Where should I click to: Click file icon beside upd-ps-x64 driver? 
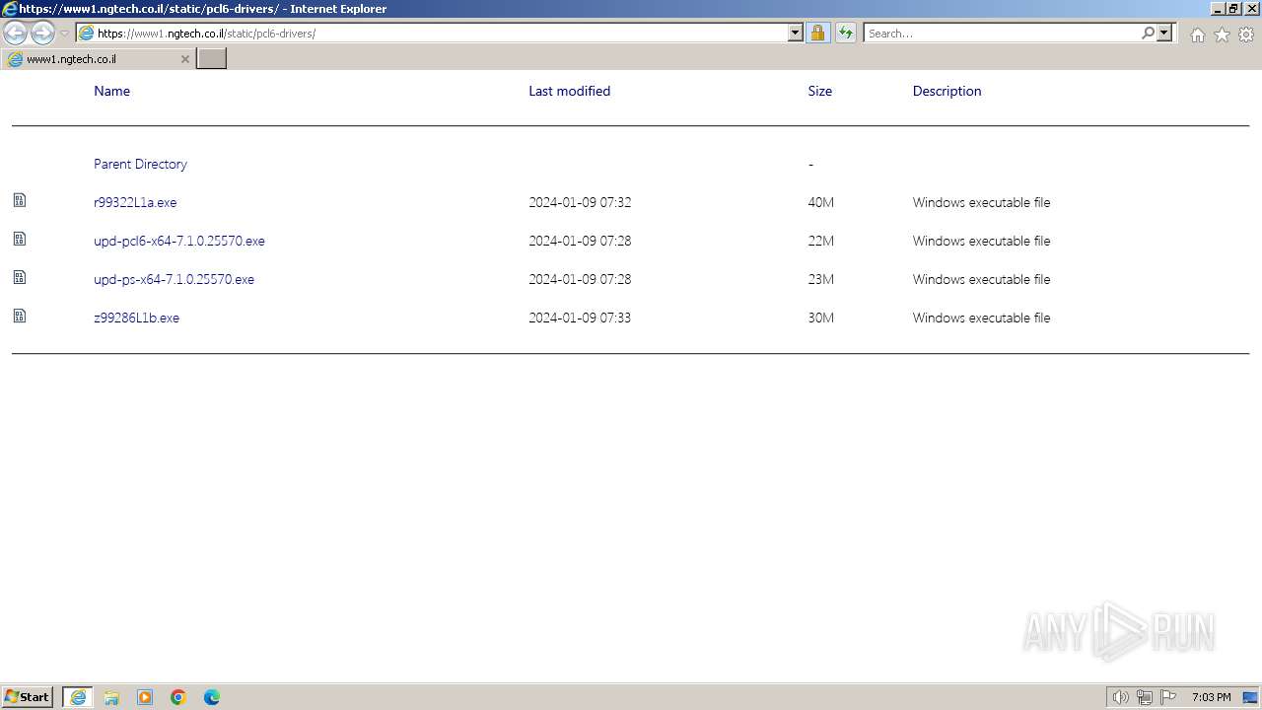[x=20, y=277]
